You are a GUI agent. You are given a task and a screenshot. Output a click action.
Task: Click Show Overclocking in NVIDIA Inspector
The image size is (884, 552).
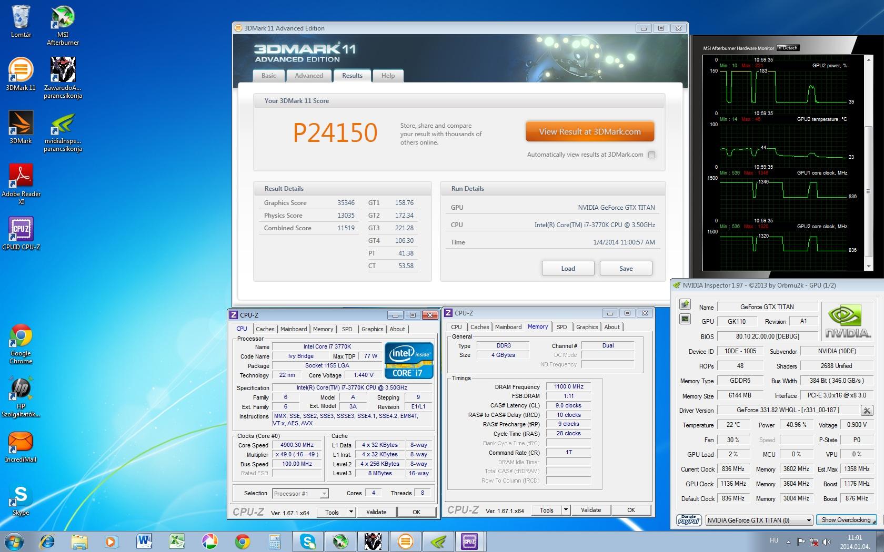[x=846, y=520]
